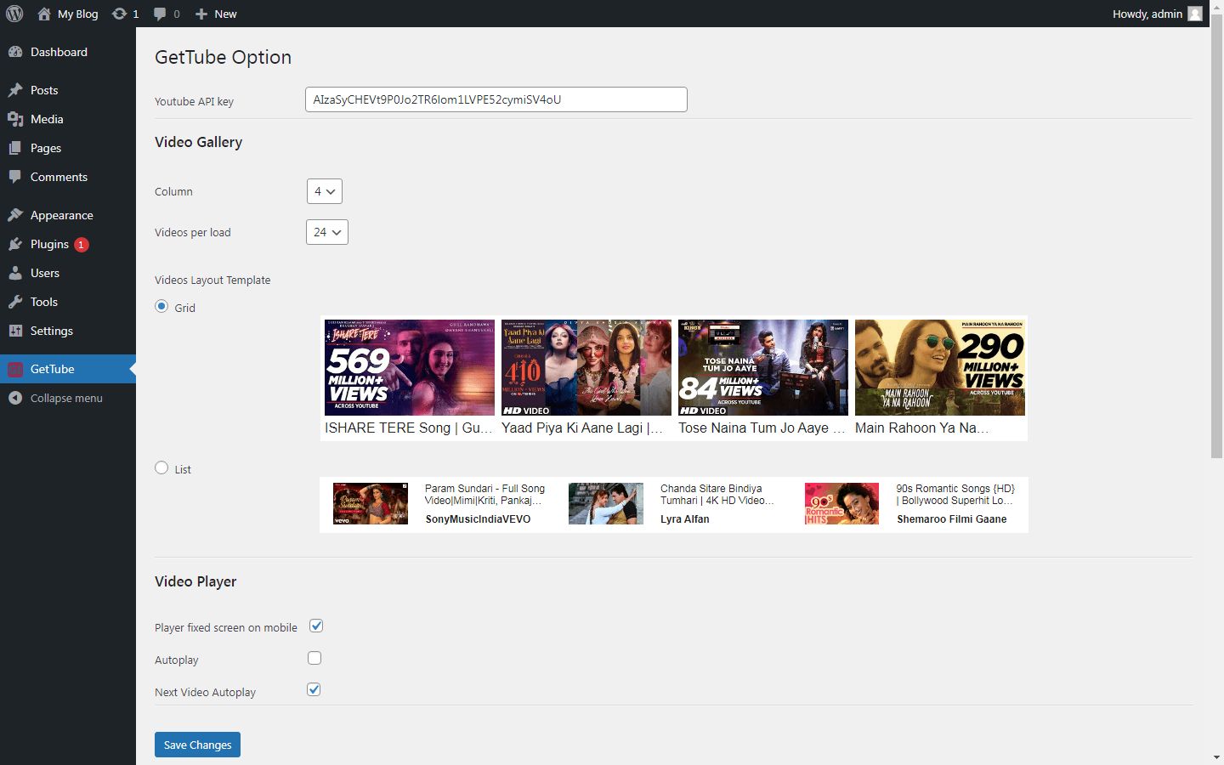Click the Videos Layout Template label
Viewport: 1224px width, 765px height.
212,280
